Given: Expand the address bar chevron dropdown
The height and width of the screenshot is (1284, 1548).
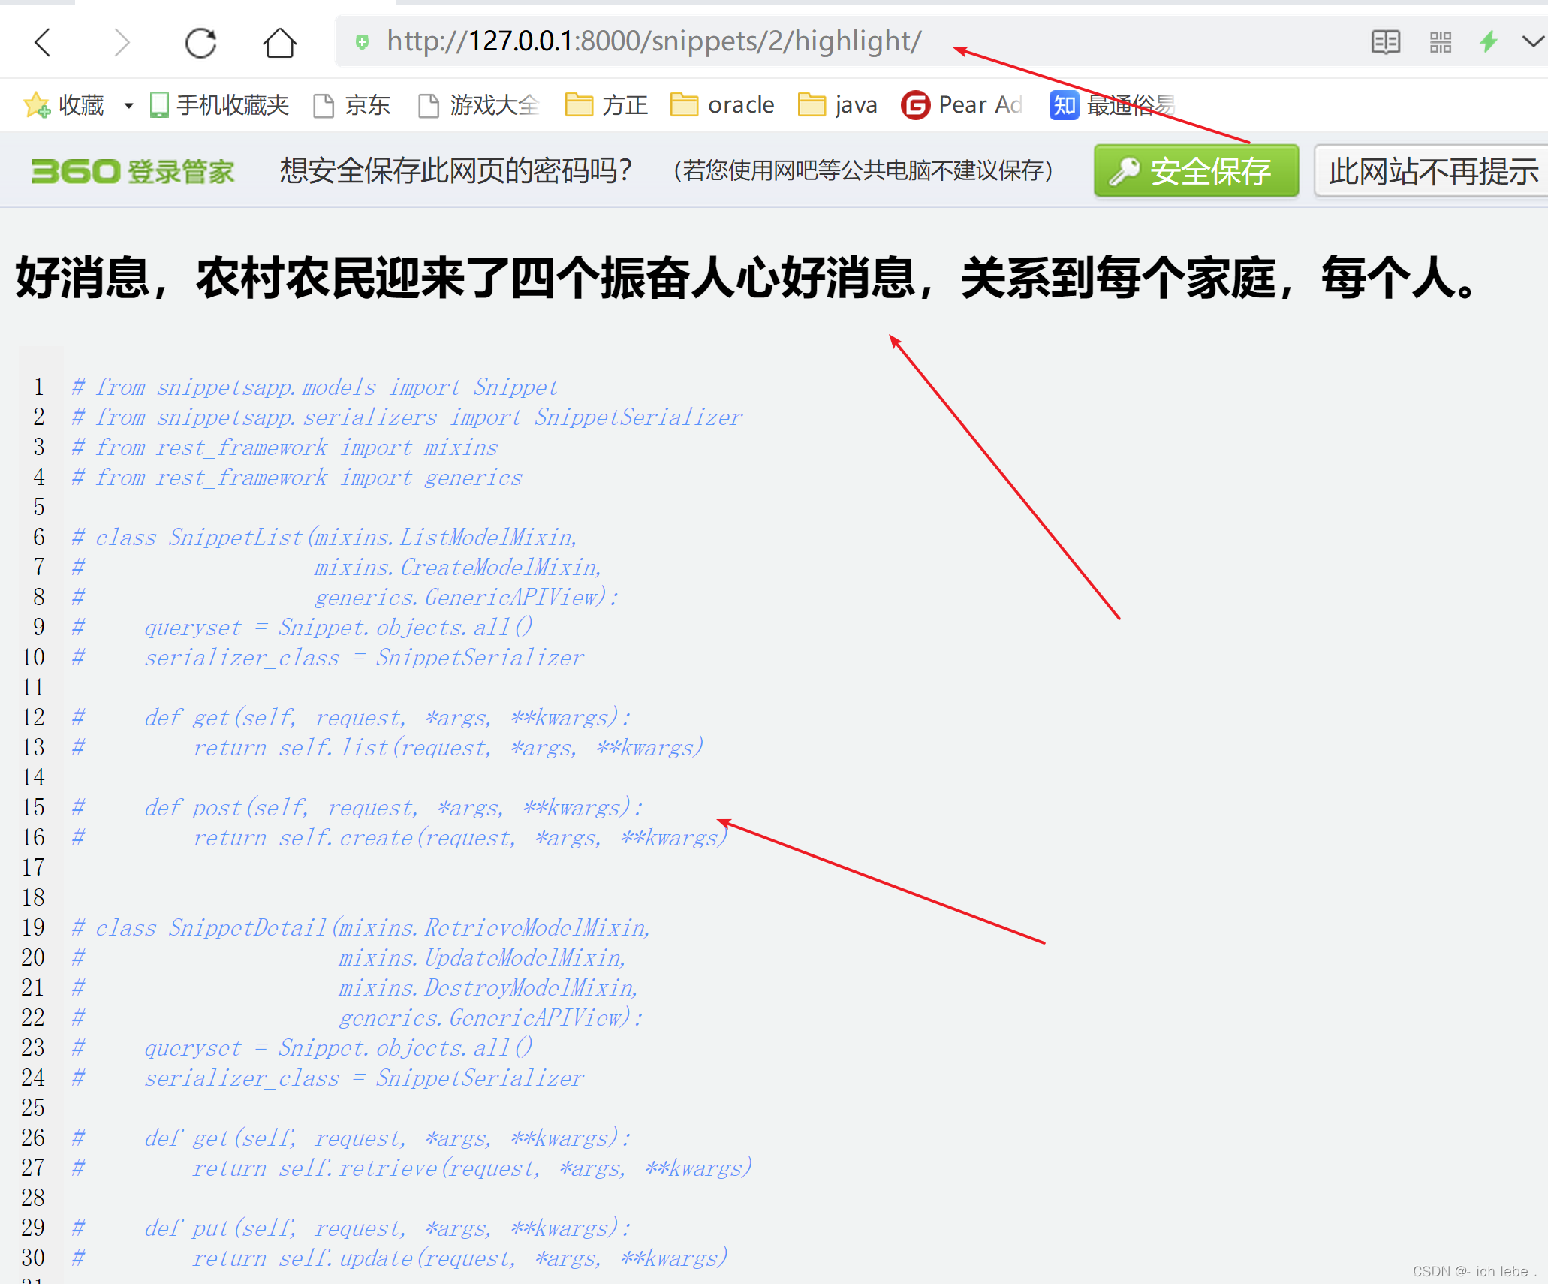Looking at the screenshot, I should tap(1532, 42).
